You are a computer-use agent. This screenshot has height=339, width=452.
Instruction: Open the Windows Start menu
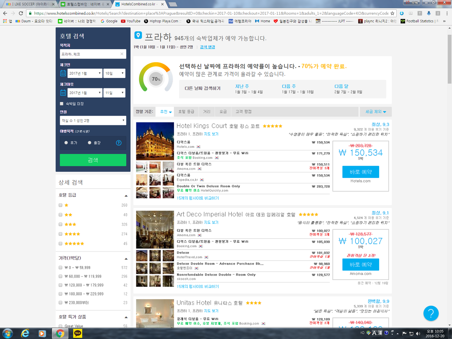[x=8, y=333]
